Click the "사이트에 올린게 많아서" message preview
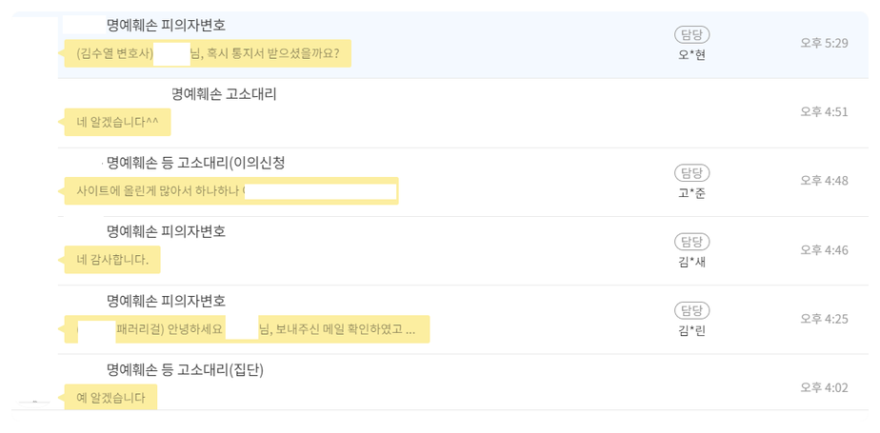Image resolution: width=880 pixels, height=433 pixels. coord(158,191)
